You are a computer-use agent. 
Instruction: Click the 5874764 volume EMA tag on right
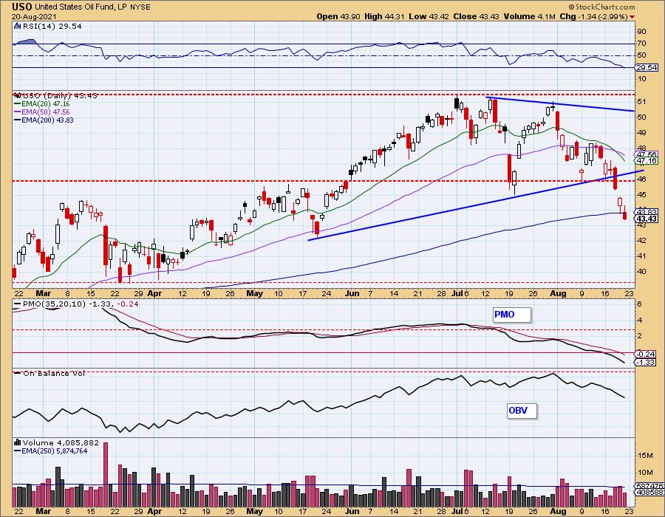(x=649, y=487)
